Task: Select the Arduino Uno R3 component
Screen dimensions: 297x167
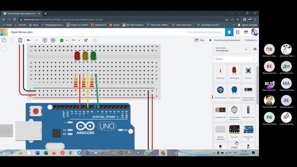Action: [x=248, y=132]
